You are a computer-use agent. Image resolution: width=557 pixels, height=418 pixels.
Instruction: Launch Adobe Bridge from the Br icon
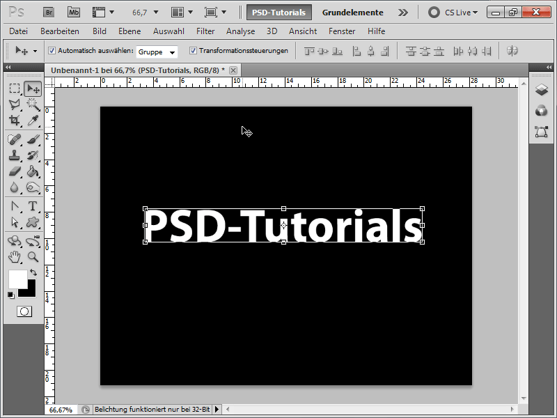coord(49,13)
